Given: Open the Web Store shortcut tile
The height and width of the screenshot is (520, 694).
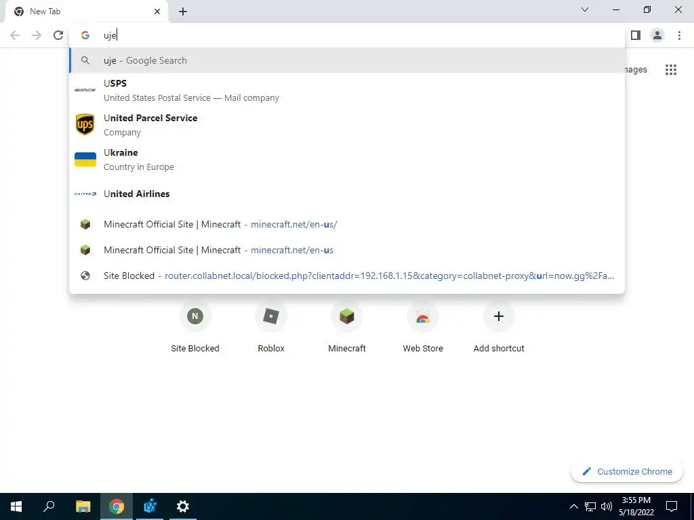Looking at the screenshot, I should [x=423, y=327].
